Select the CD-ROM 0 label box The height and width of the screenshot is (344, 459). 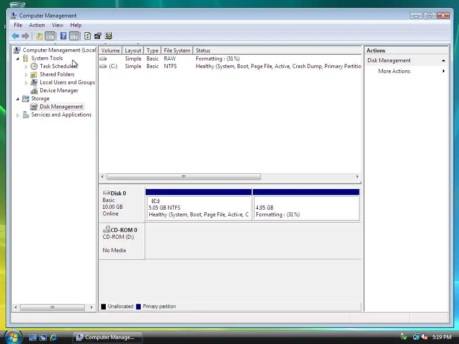coord(121,241)
